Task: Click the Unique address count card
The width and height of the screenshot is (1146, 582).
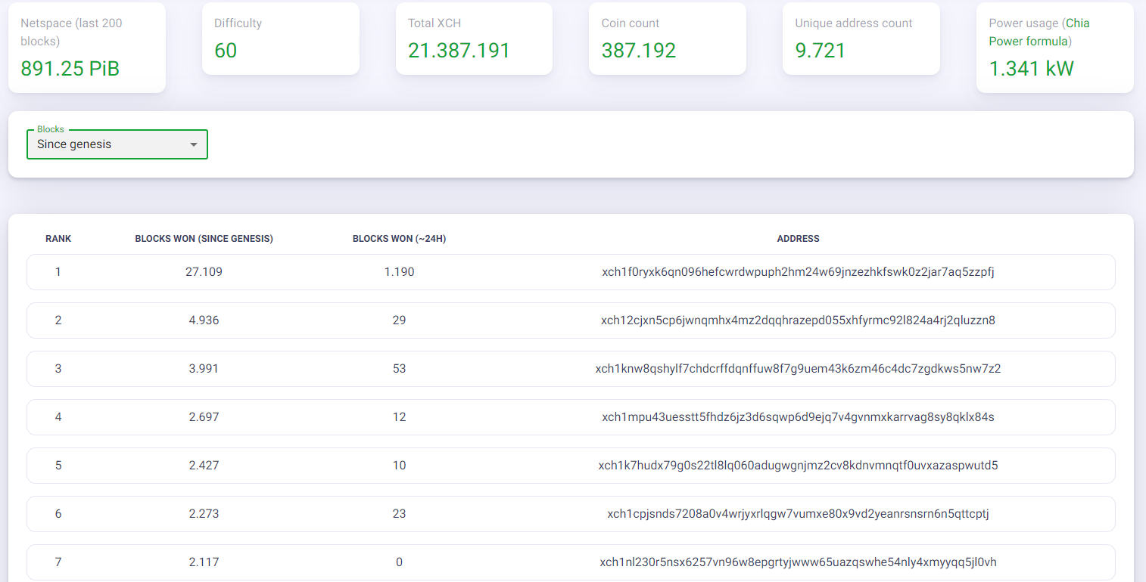Action: click(861, 39)
